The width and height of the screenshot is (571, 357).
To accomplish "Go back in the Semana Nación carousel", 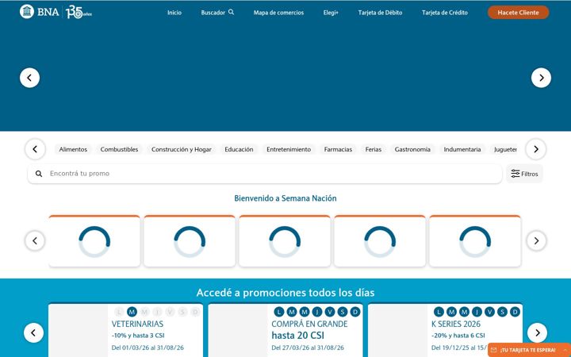I will pos(35,241).
